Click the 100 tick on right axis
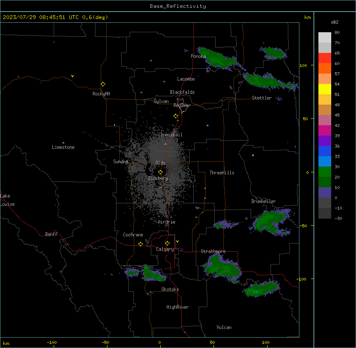Viewport: 356px width, 348px height. point(303,65)
